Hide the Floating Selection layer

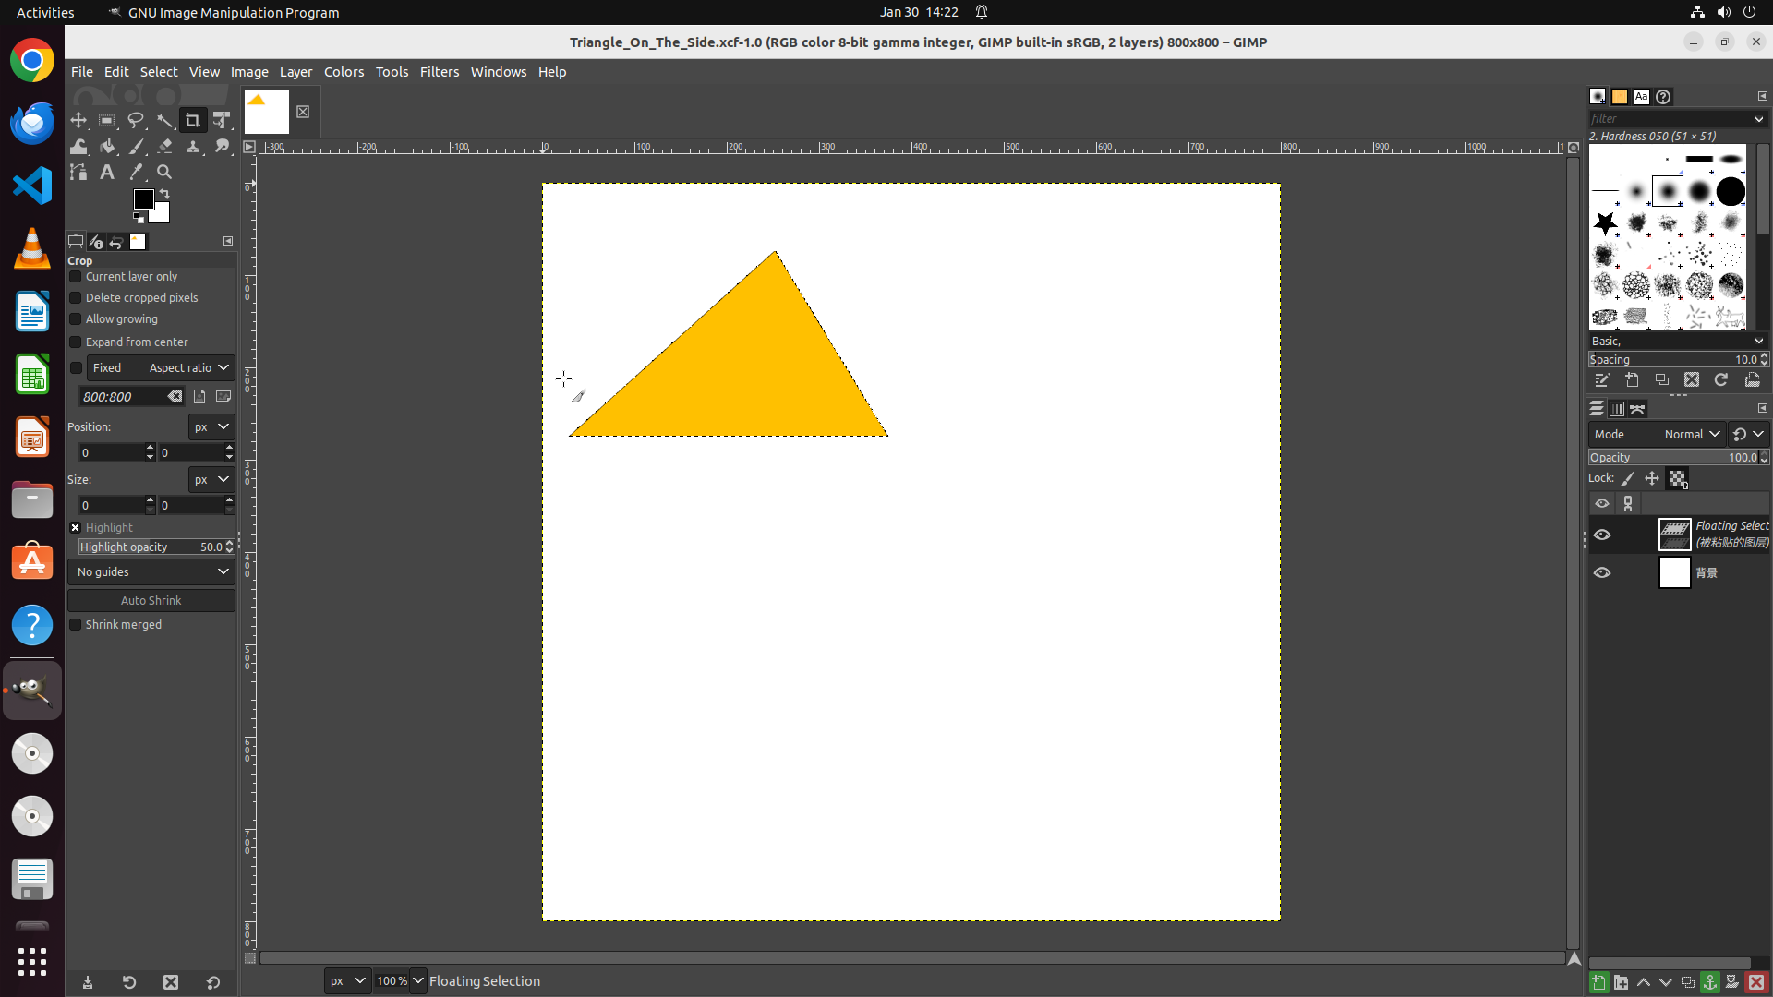1602,535
